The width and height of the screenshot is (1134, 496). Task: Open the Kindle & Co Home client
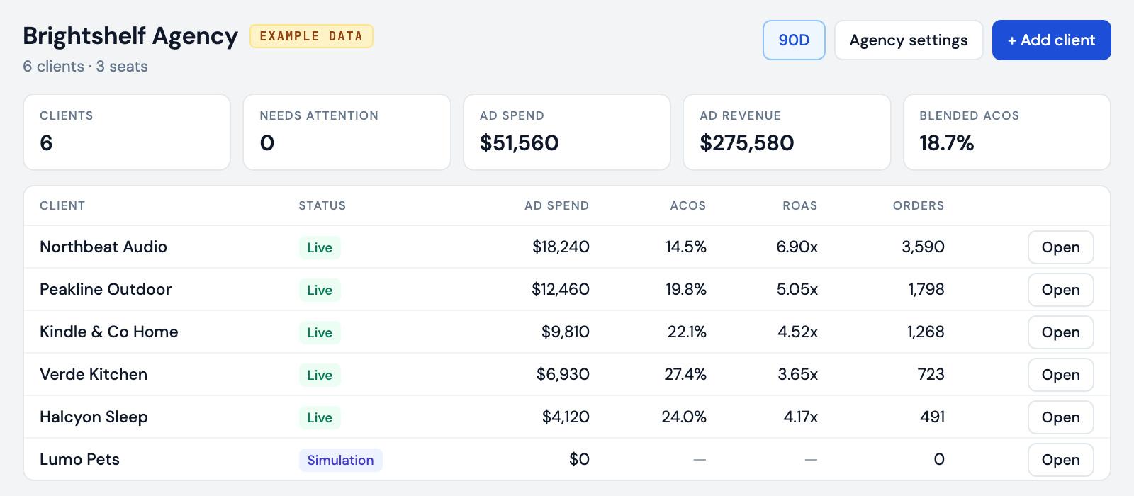tap(1060, 332)
